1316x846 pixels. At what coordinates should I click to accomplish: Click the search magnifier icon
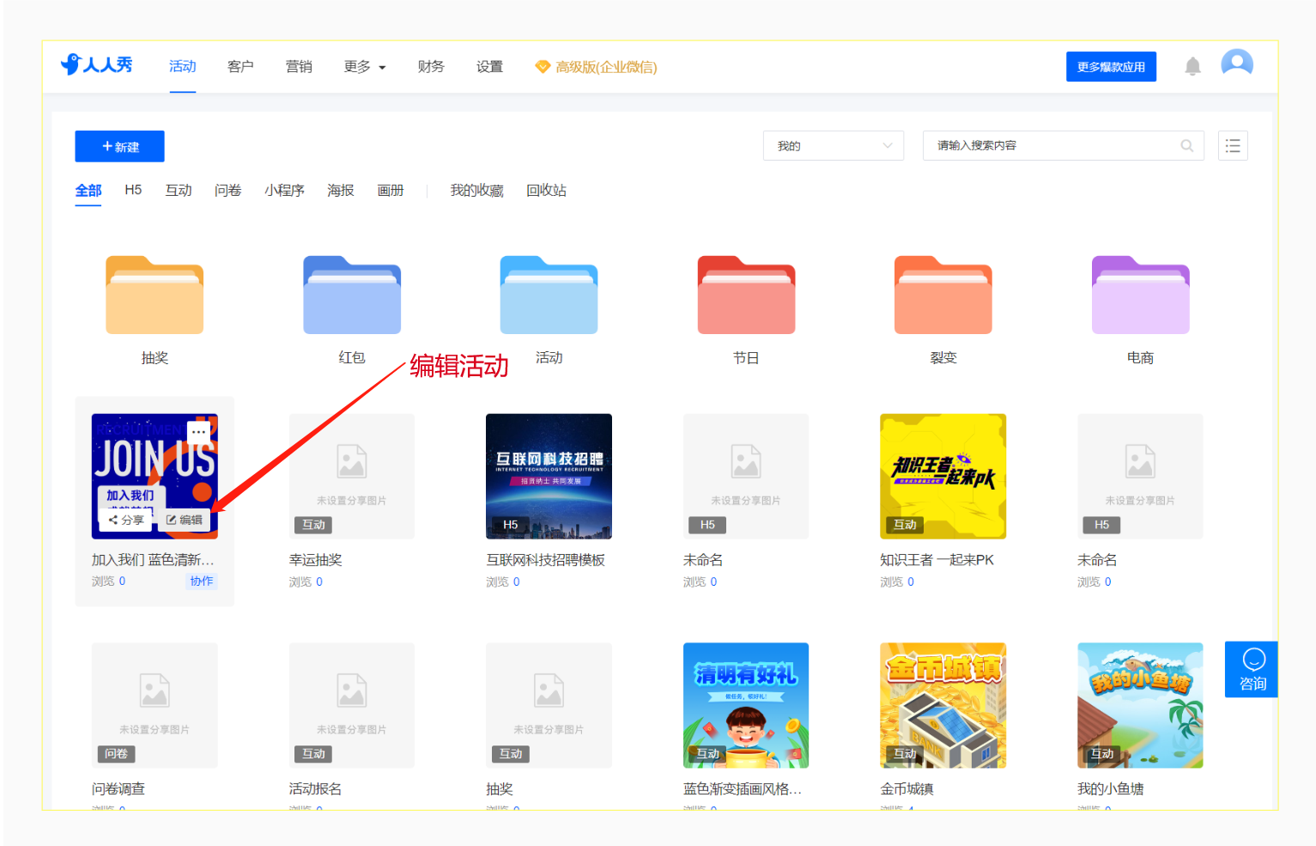tap(1186, 146)
